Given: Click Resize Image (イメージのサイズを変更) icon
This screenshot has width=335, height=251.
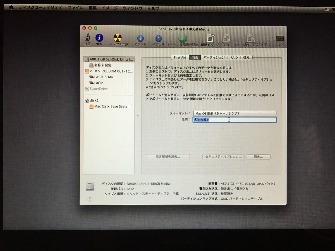Looking at the screenshot, I should (x=250, y=38).
